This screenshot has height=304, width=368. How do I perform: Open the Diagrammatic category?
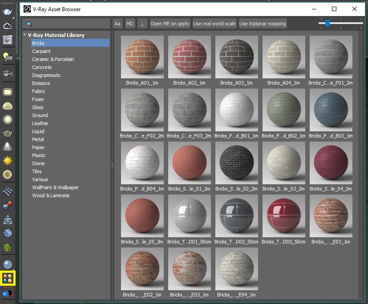(x=46, y=75)
